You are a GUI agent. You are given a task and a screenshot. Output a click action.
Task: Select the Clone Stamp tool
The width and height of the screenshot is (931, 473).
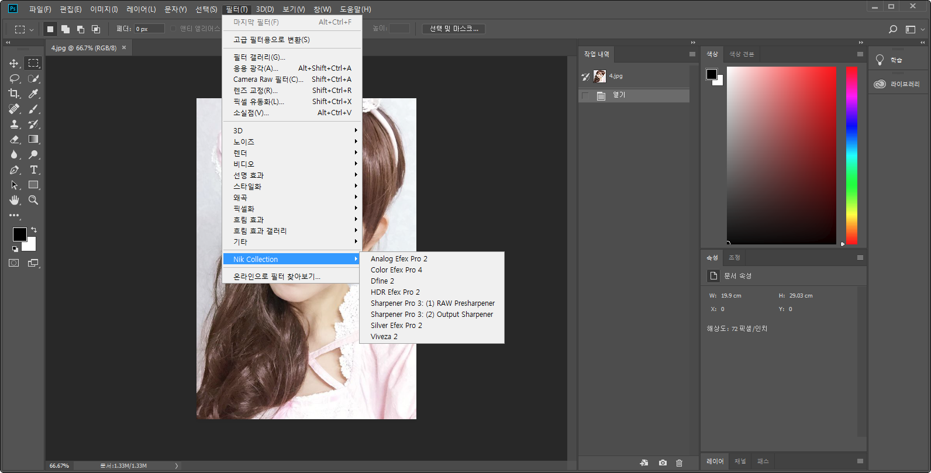click(x=14, y=124)
